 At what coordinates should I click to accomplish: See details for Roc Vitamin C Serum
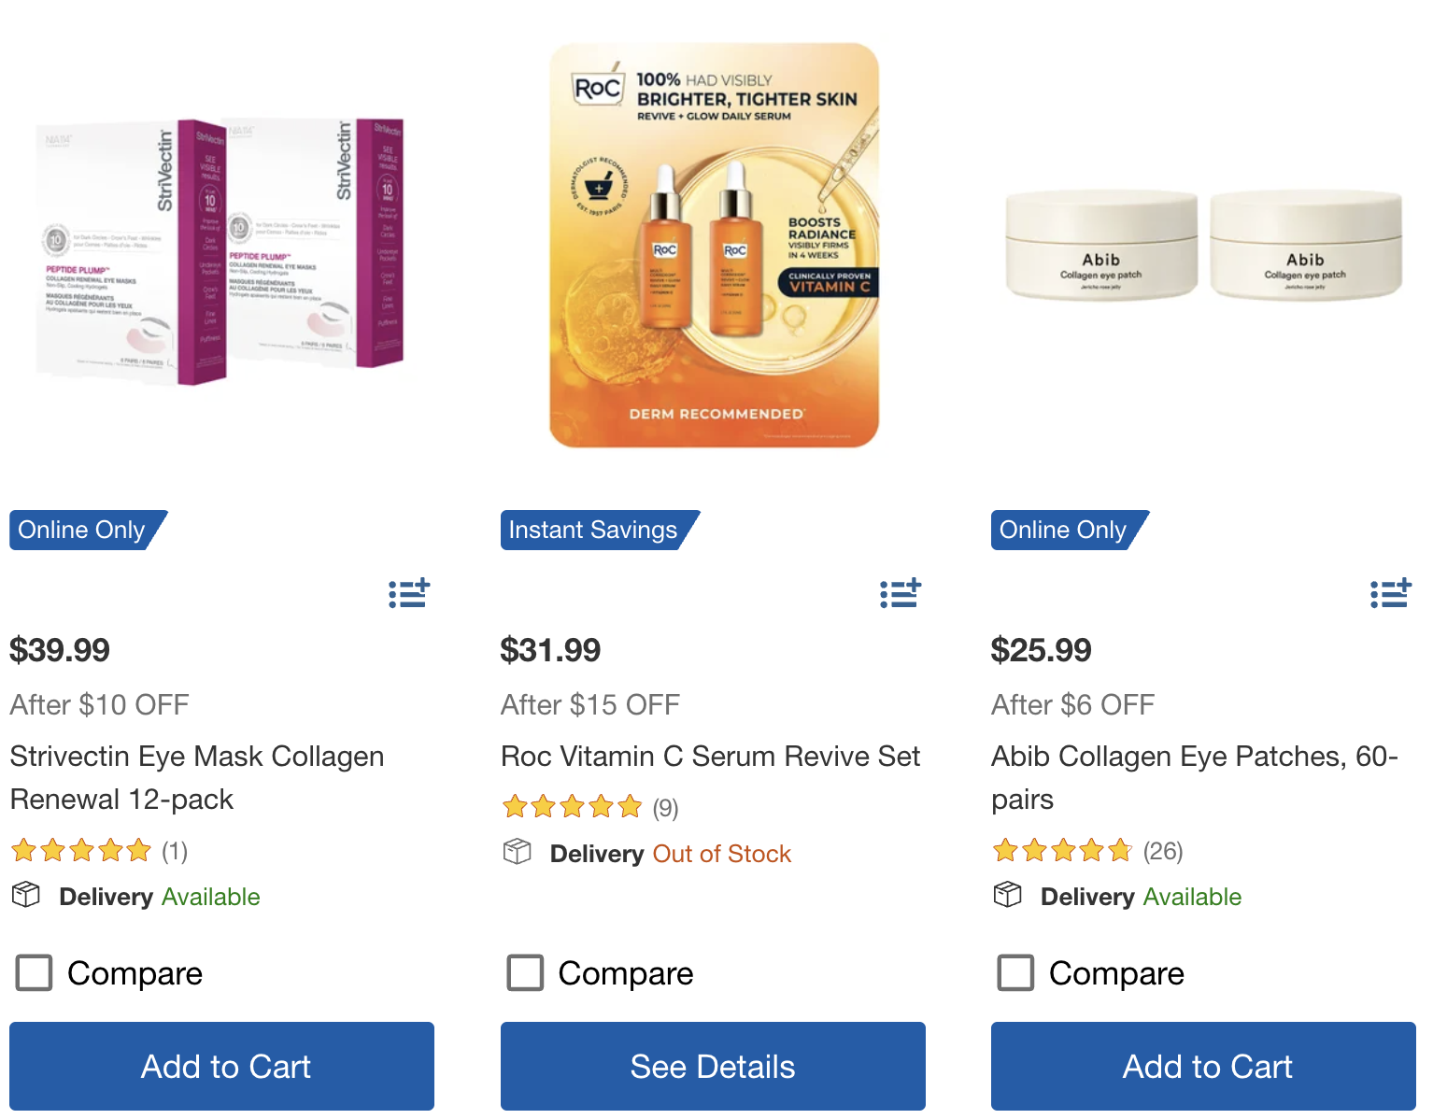713,1066
